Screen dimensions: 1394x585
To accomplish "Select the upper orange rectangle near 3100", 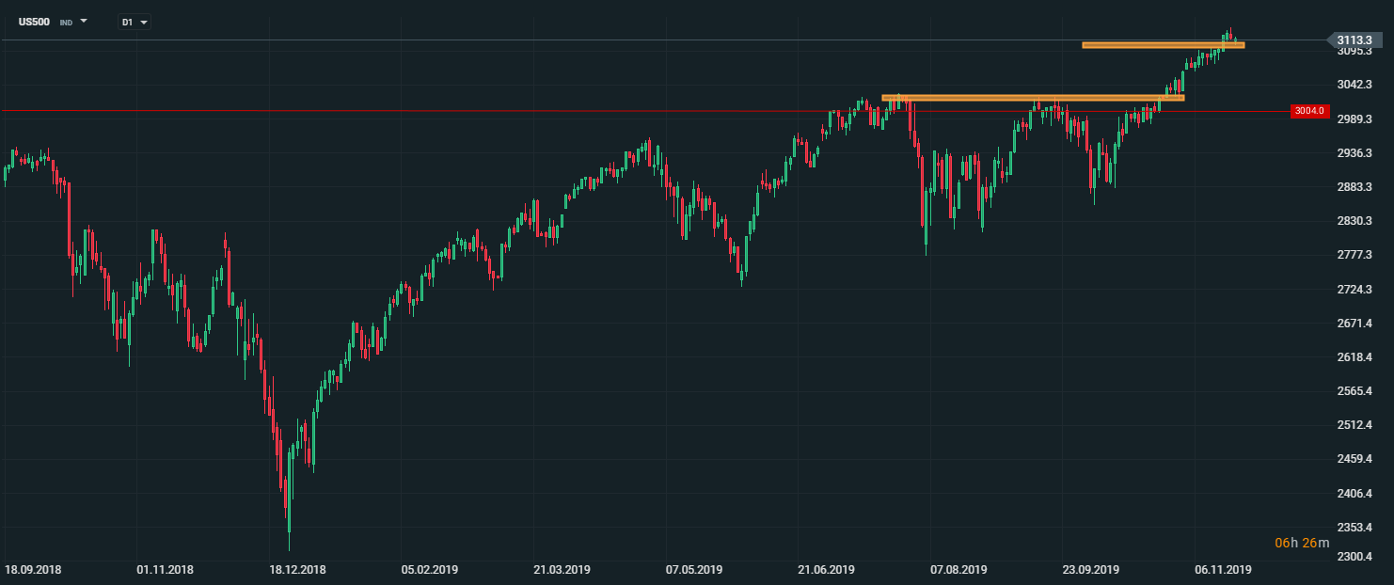I will pyautogui.click(x=1163, y=44).
